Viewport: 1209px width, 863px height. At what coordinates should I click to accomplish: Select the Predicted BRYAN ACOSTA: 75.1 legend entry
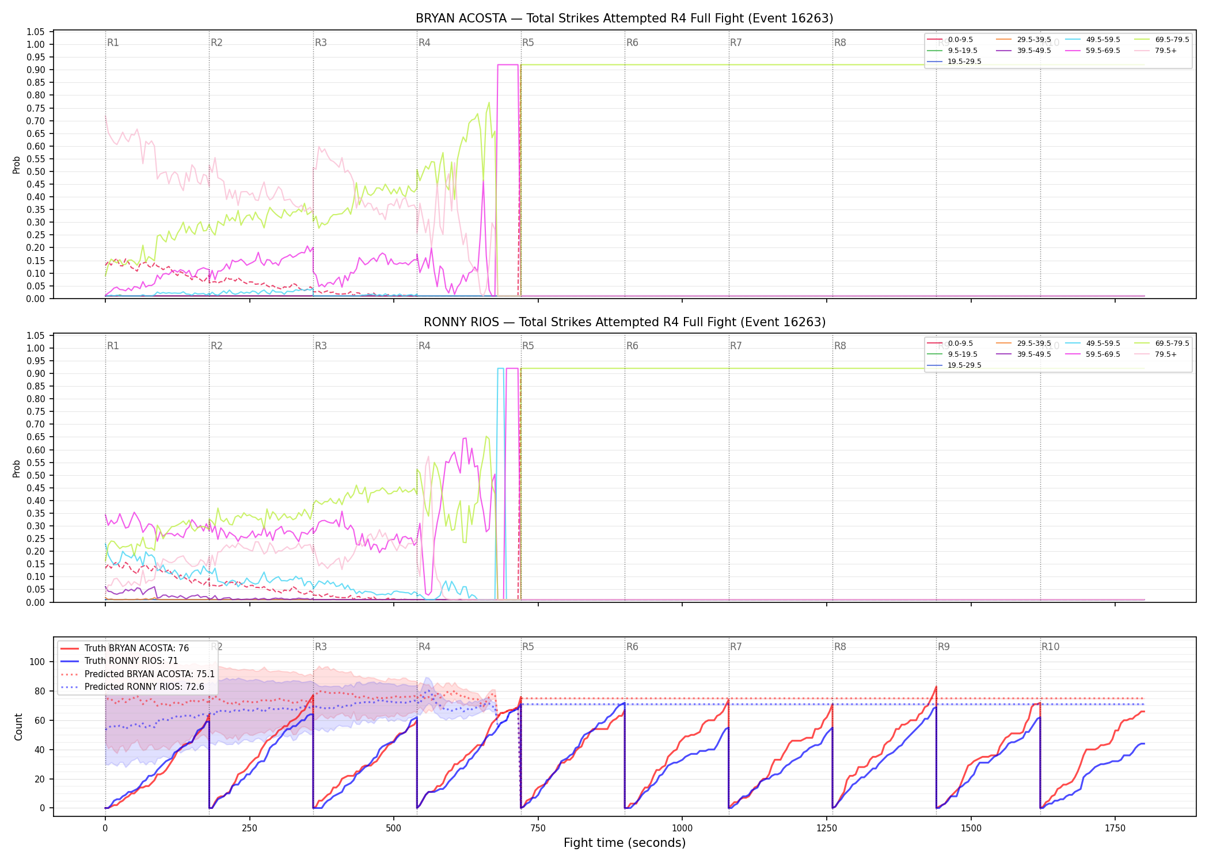[x=138, y=674]
